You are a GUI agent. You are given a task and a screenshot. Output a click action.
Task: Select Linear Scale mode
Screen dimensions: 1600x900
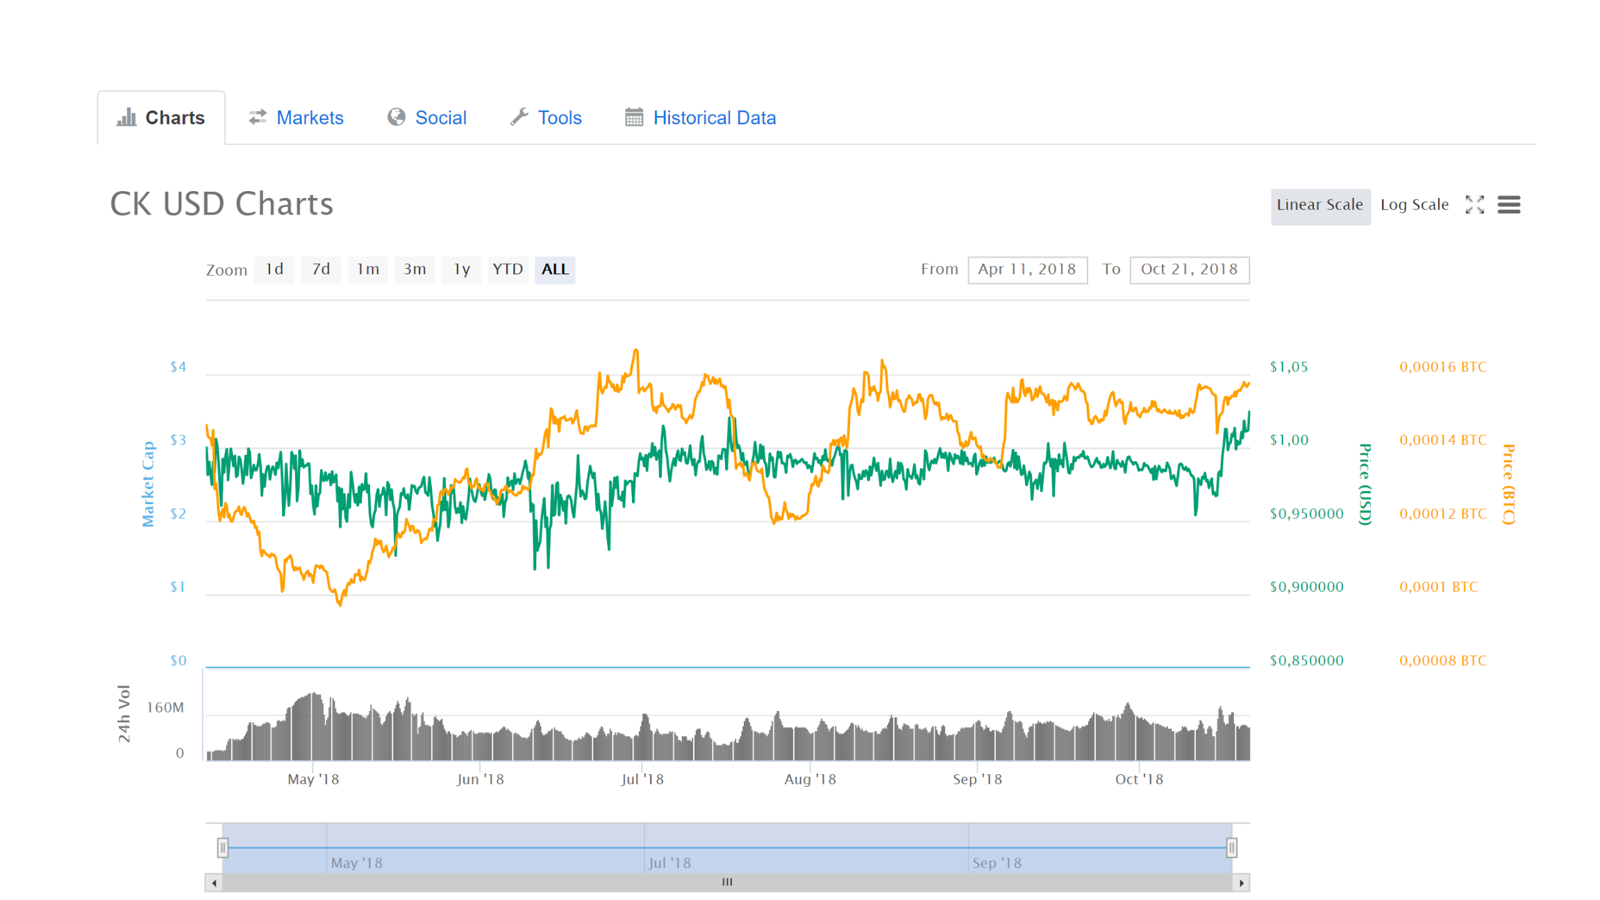click(x=1320, y=206)
